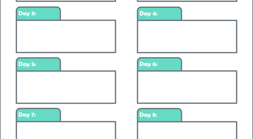Image resolution: width=253 pixels, height=139 pixels.
Task: Click inside the Day 8 text box
Action: tap(187, 130)
